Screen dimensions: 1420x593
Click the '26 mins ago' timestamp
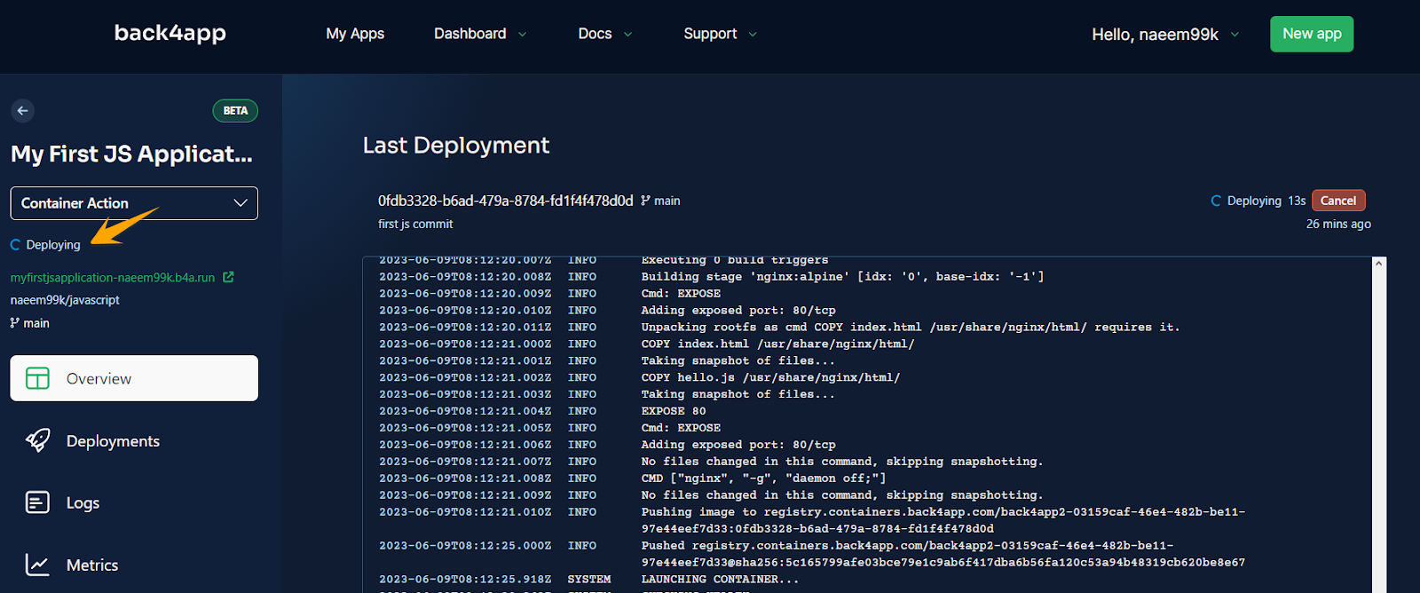tap(1338, 224)
